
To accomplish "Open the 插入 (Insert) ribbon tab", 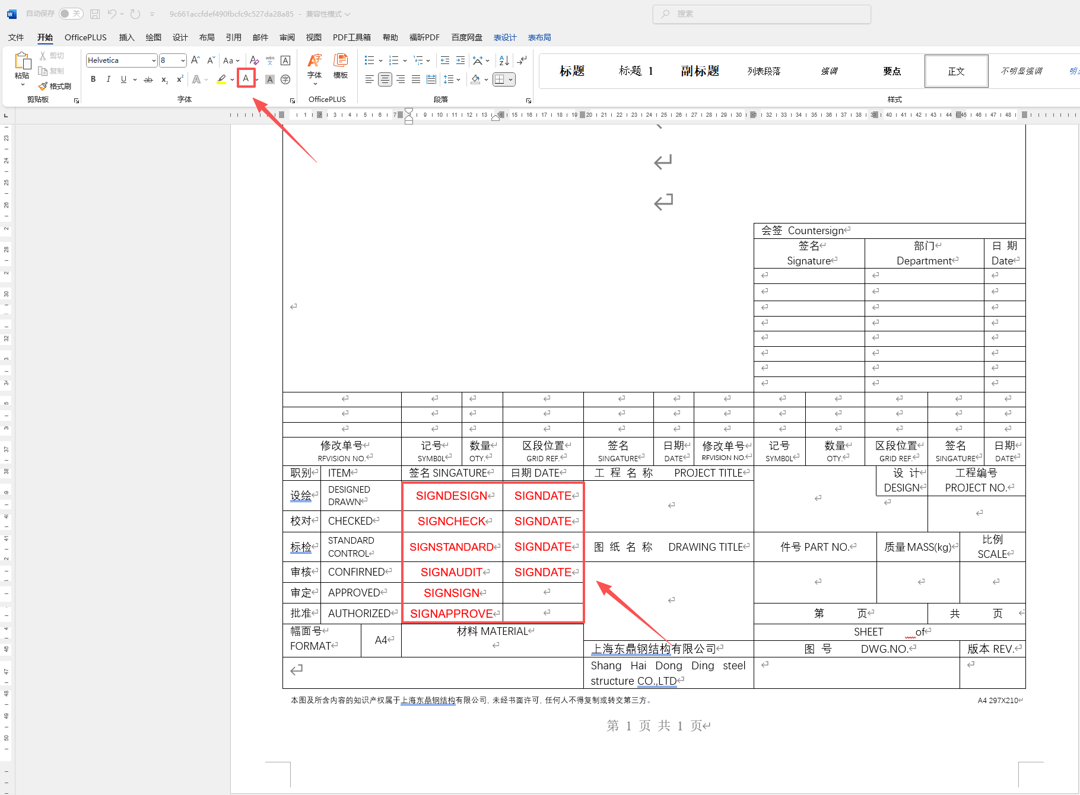I will (x=126, y=37).
